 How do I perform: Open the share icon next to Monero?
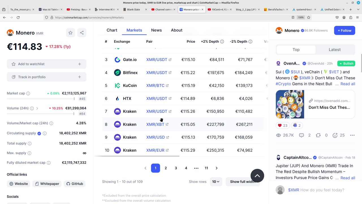click(x=82, y=33)
